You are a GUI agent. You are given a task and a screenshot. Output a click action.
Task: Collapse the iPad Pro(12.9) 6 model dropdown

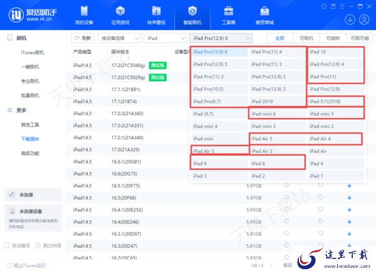[221, 38]
